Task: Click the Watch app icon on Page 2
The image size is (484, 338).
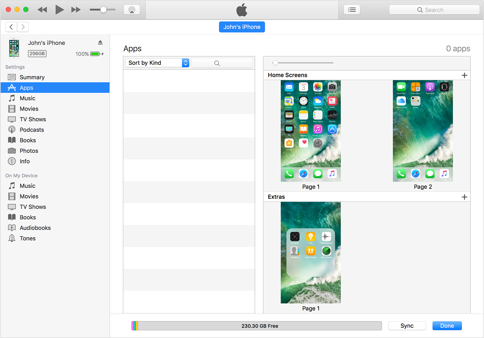Action: click(444, 87)
